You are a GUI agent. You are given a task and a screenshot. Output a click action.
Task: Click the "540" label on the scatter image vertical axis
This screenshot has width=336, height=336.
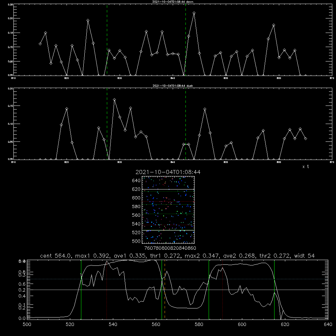tap(136, 224)
